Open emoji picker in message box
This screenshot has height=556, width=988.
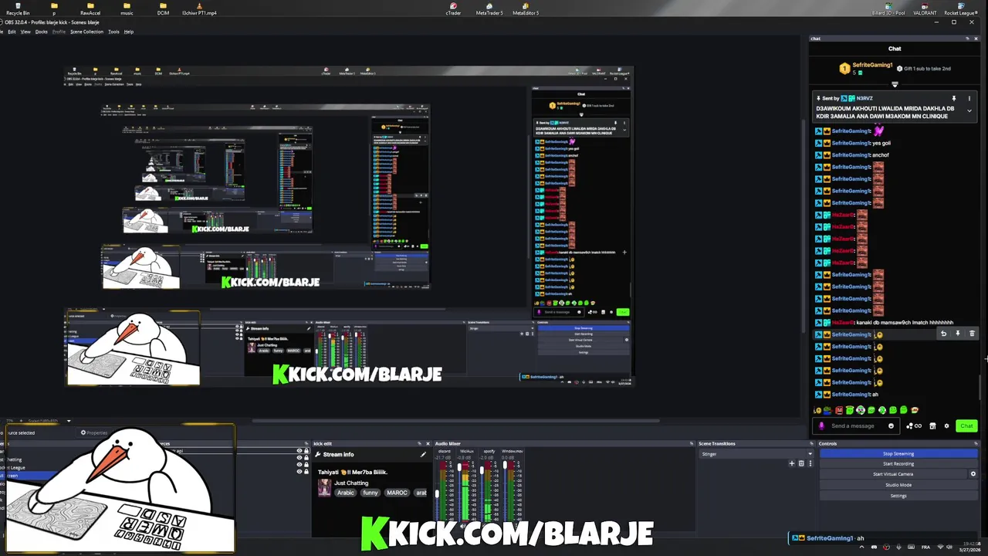pos(891,425)
